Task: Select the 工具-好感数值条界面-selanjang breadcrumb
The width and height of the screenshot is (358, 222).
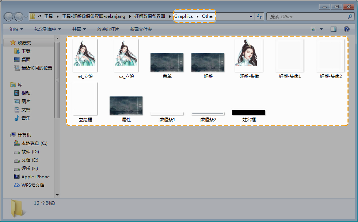Action: [x=94, y=16]
